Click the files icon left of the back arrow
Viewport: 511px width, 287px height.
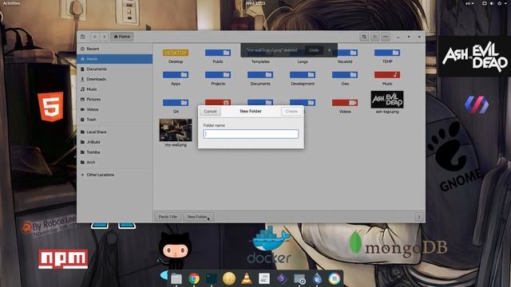click(x=83, y=37)
